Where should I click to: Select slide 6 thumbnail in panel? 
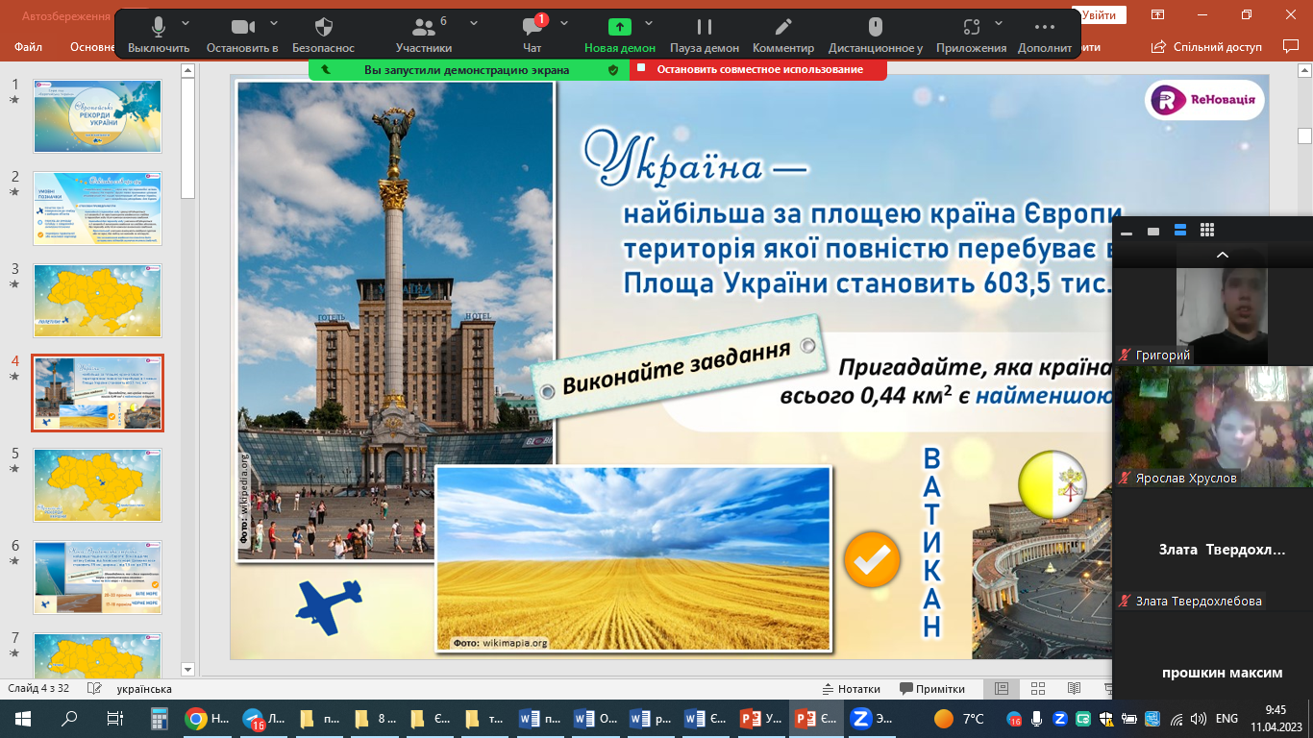(97, 578)
